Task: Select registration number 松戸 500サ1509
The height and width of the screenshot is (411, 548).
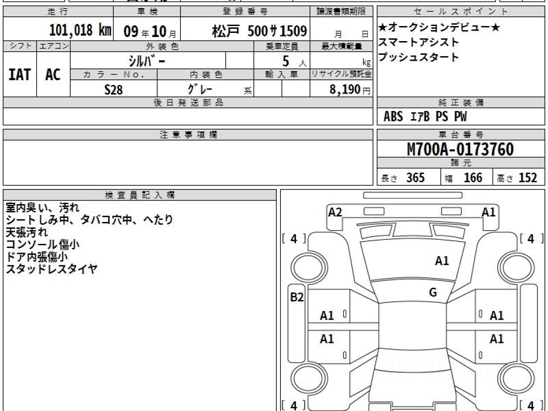Action: pos(259,31)
